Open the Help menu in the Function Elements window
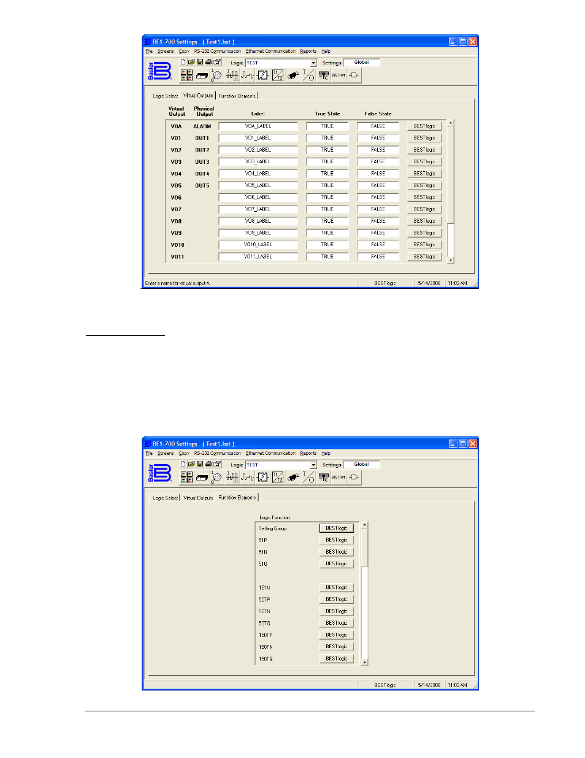Screen dimensions: 585x758 pyautogui.click(x=326, y=454)
